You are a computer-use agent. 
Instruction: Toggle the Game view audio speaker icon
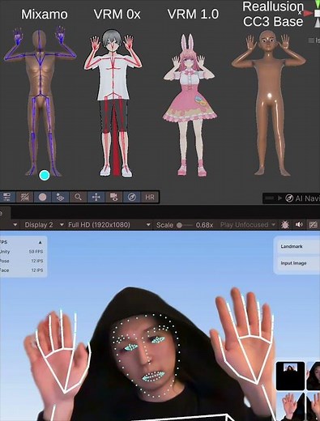[x=299, y=224]
